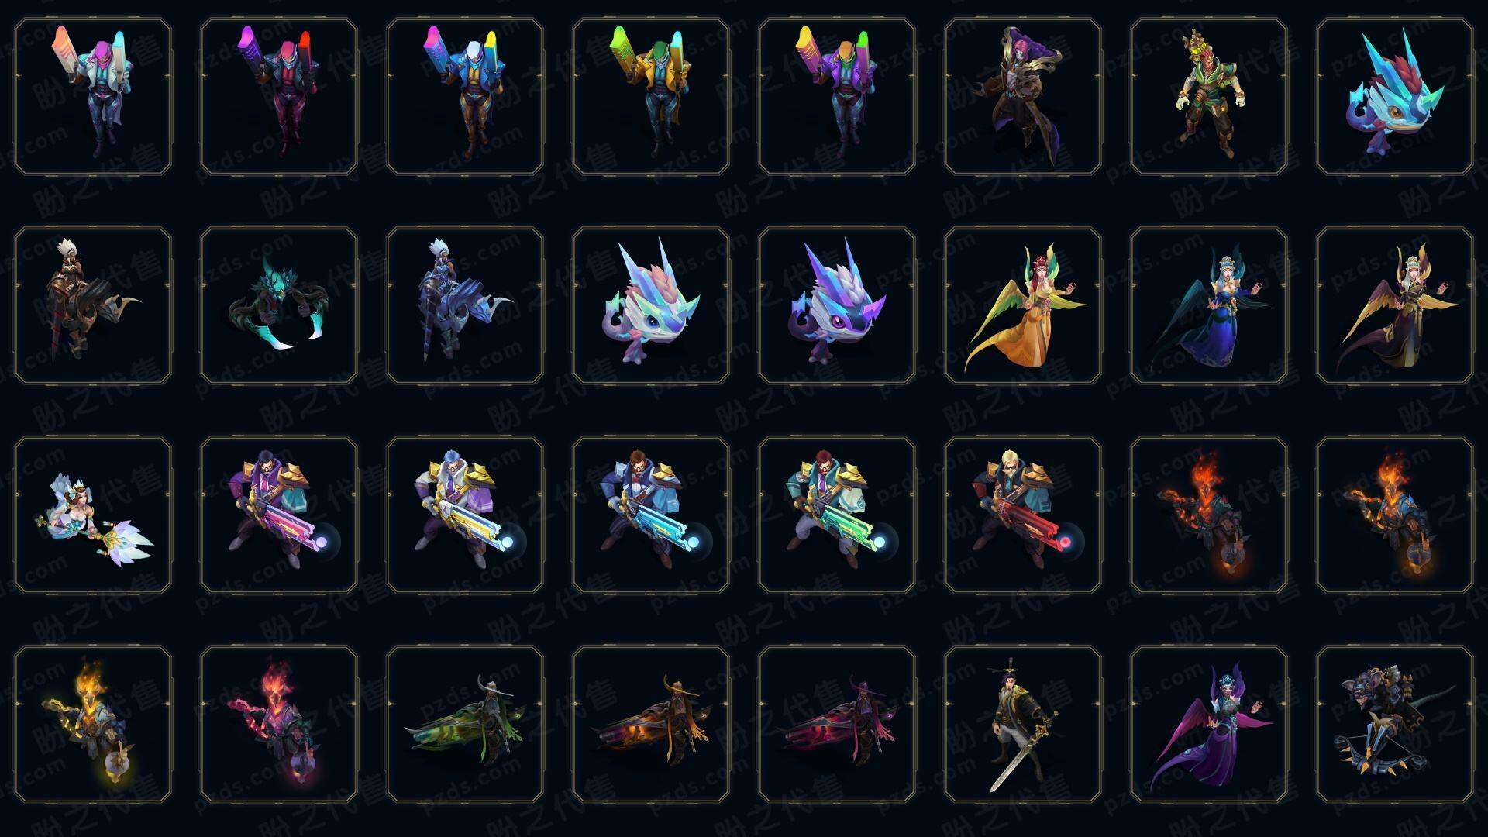Choose the white-haired gunner with yellow cannon

[464, 515]
